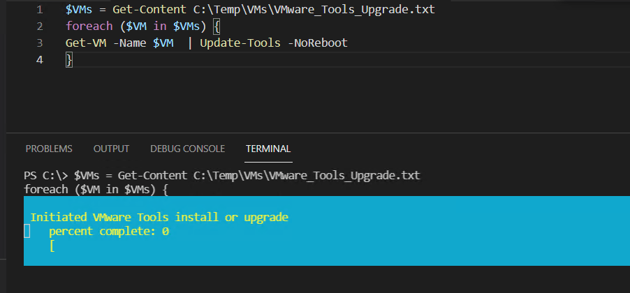Image resolution: width=630 pixels, height=293 pixels.
Task: Click the Get-Content command in the editor
Action: [x=151, y=10]
